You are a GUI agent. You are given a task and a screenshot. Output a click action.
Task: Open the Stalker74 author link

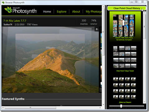click(8, 25)
